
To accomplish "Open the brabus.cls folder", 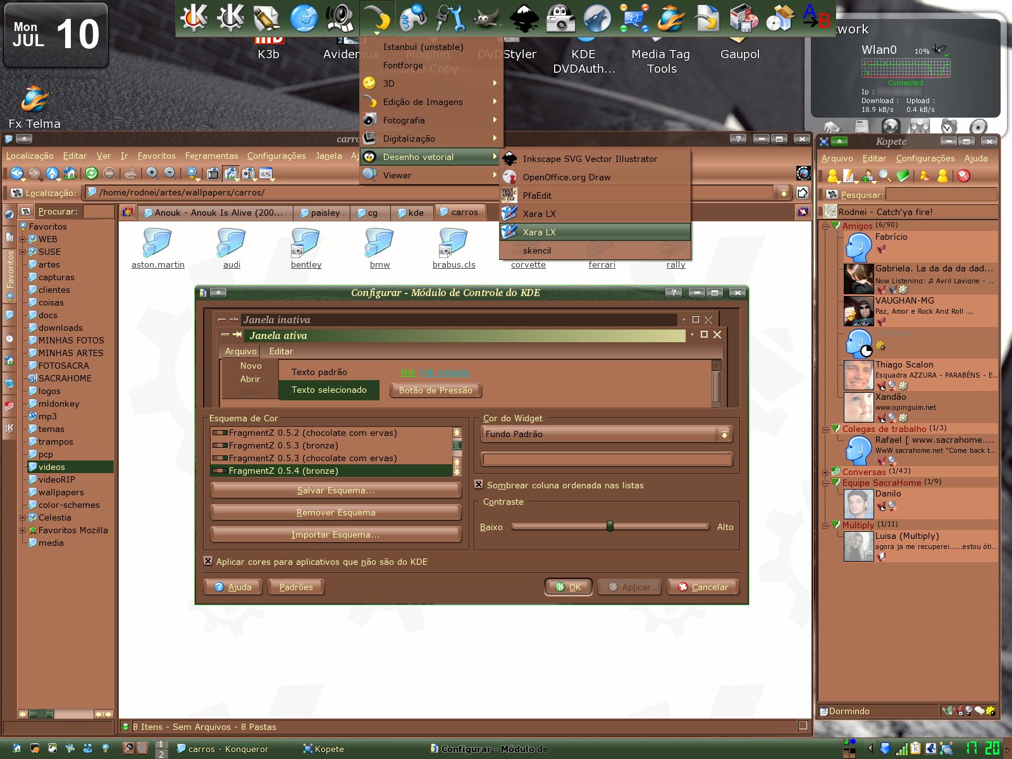I will point(454,248).
